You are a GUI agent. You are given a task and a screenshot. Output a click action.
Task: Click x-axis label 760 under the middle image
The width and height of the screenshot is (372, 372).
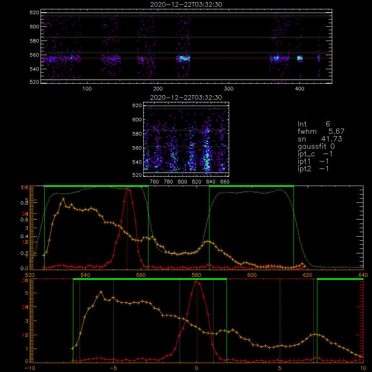(154, 182)
